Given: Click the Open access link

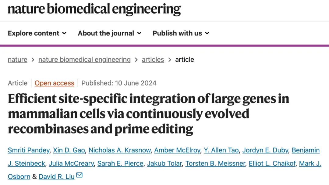Looking at the screenshot, I should (54, 83).
